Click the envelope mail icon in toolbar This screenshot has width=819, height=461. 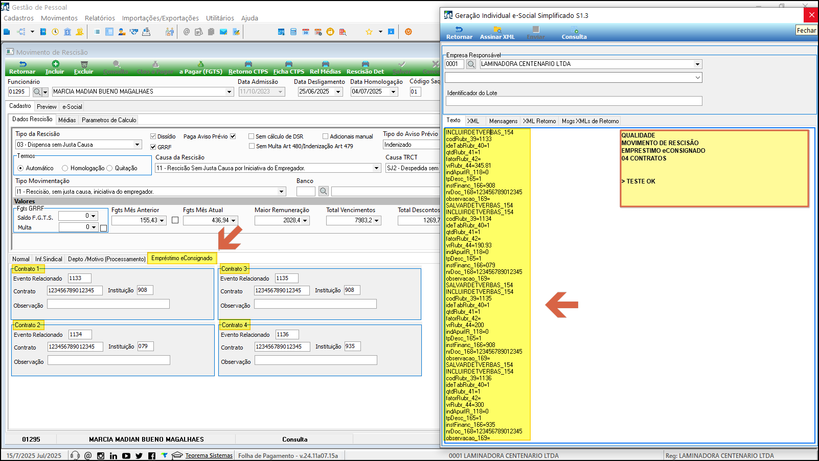[223, 32]
